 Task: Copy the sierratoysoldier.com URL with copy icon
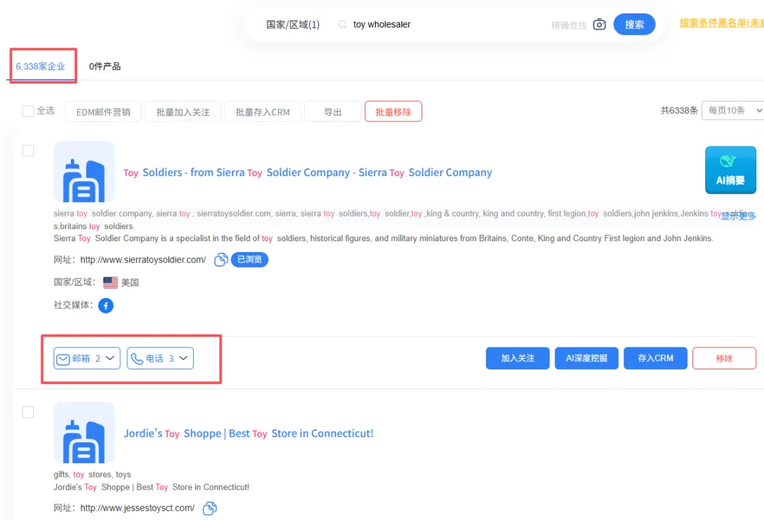[x=221, y=259]
